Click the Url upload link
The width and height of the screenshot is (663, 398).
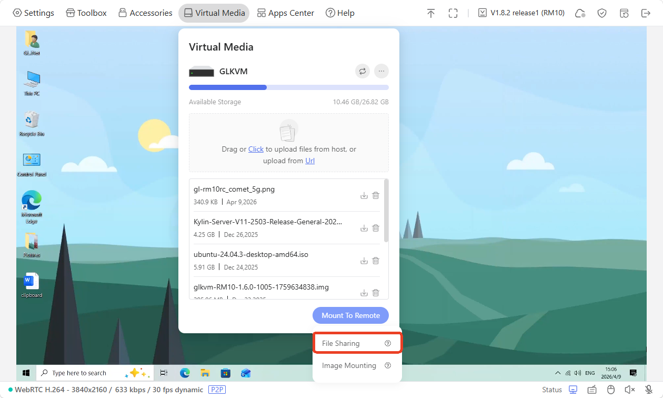click(310, 161)
